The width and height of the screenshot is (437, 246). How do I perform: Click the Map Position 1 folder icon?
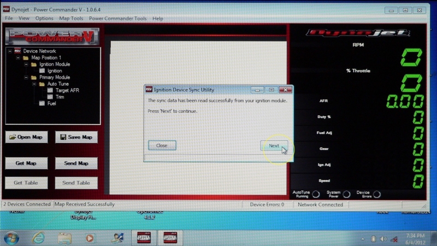click(26, 58)
